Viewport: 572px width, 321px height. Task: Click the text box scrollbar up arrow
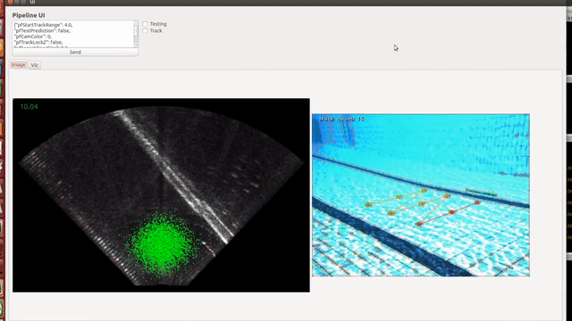(136, 23)
